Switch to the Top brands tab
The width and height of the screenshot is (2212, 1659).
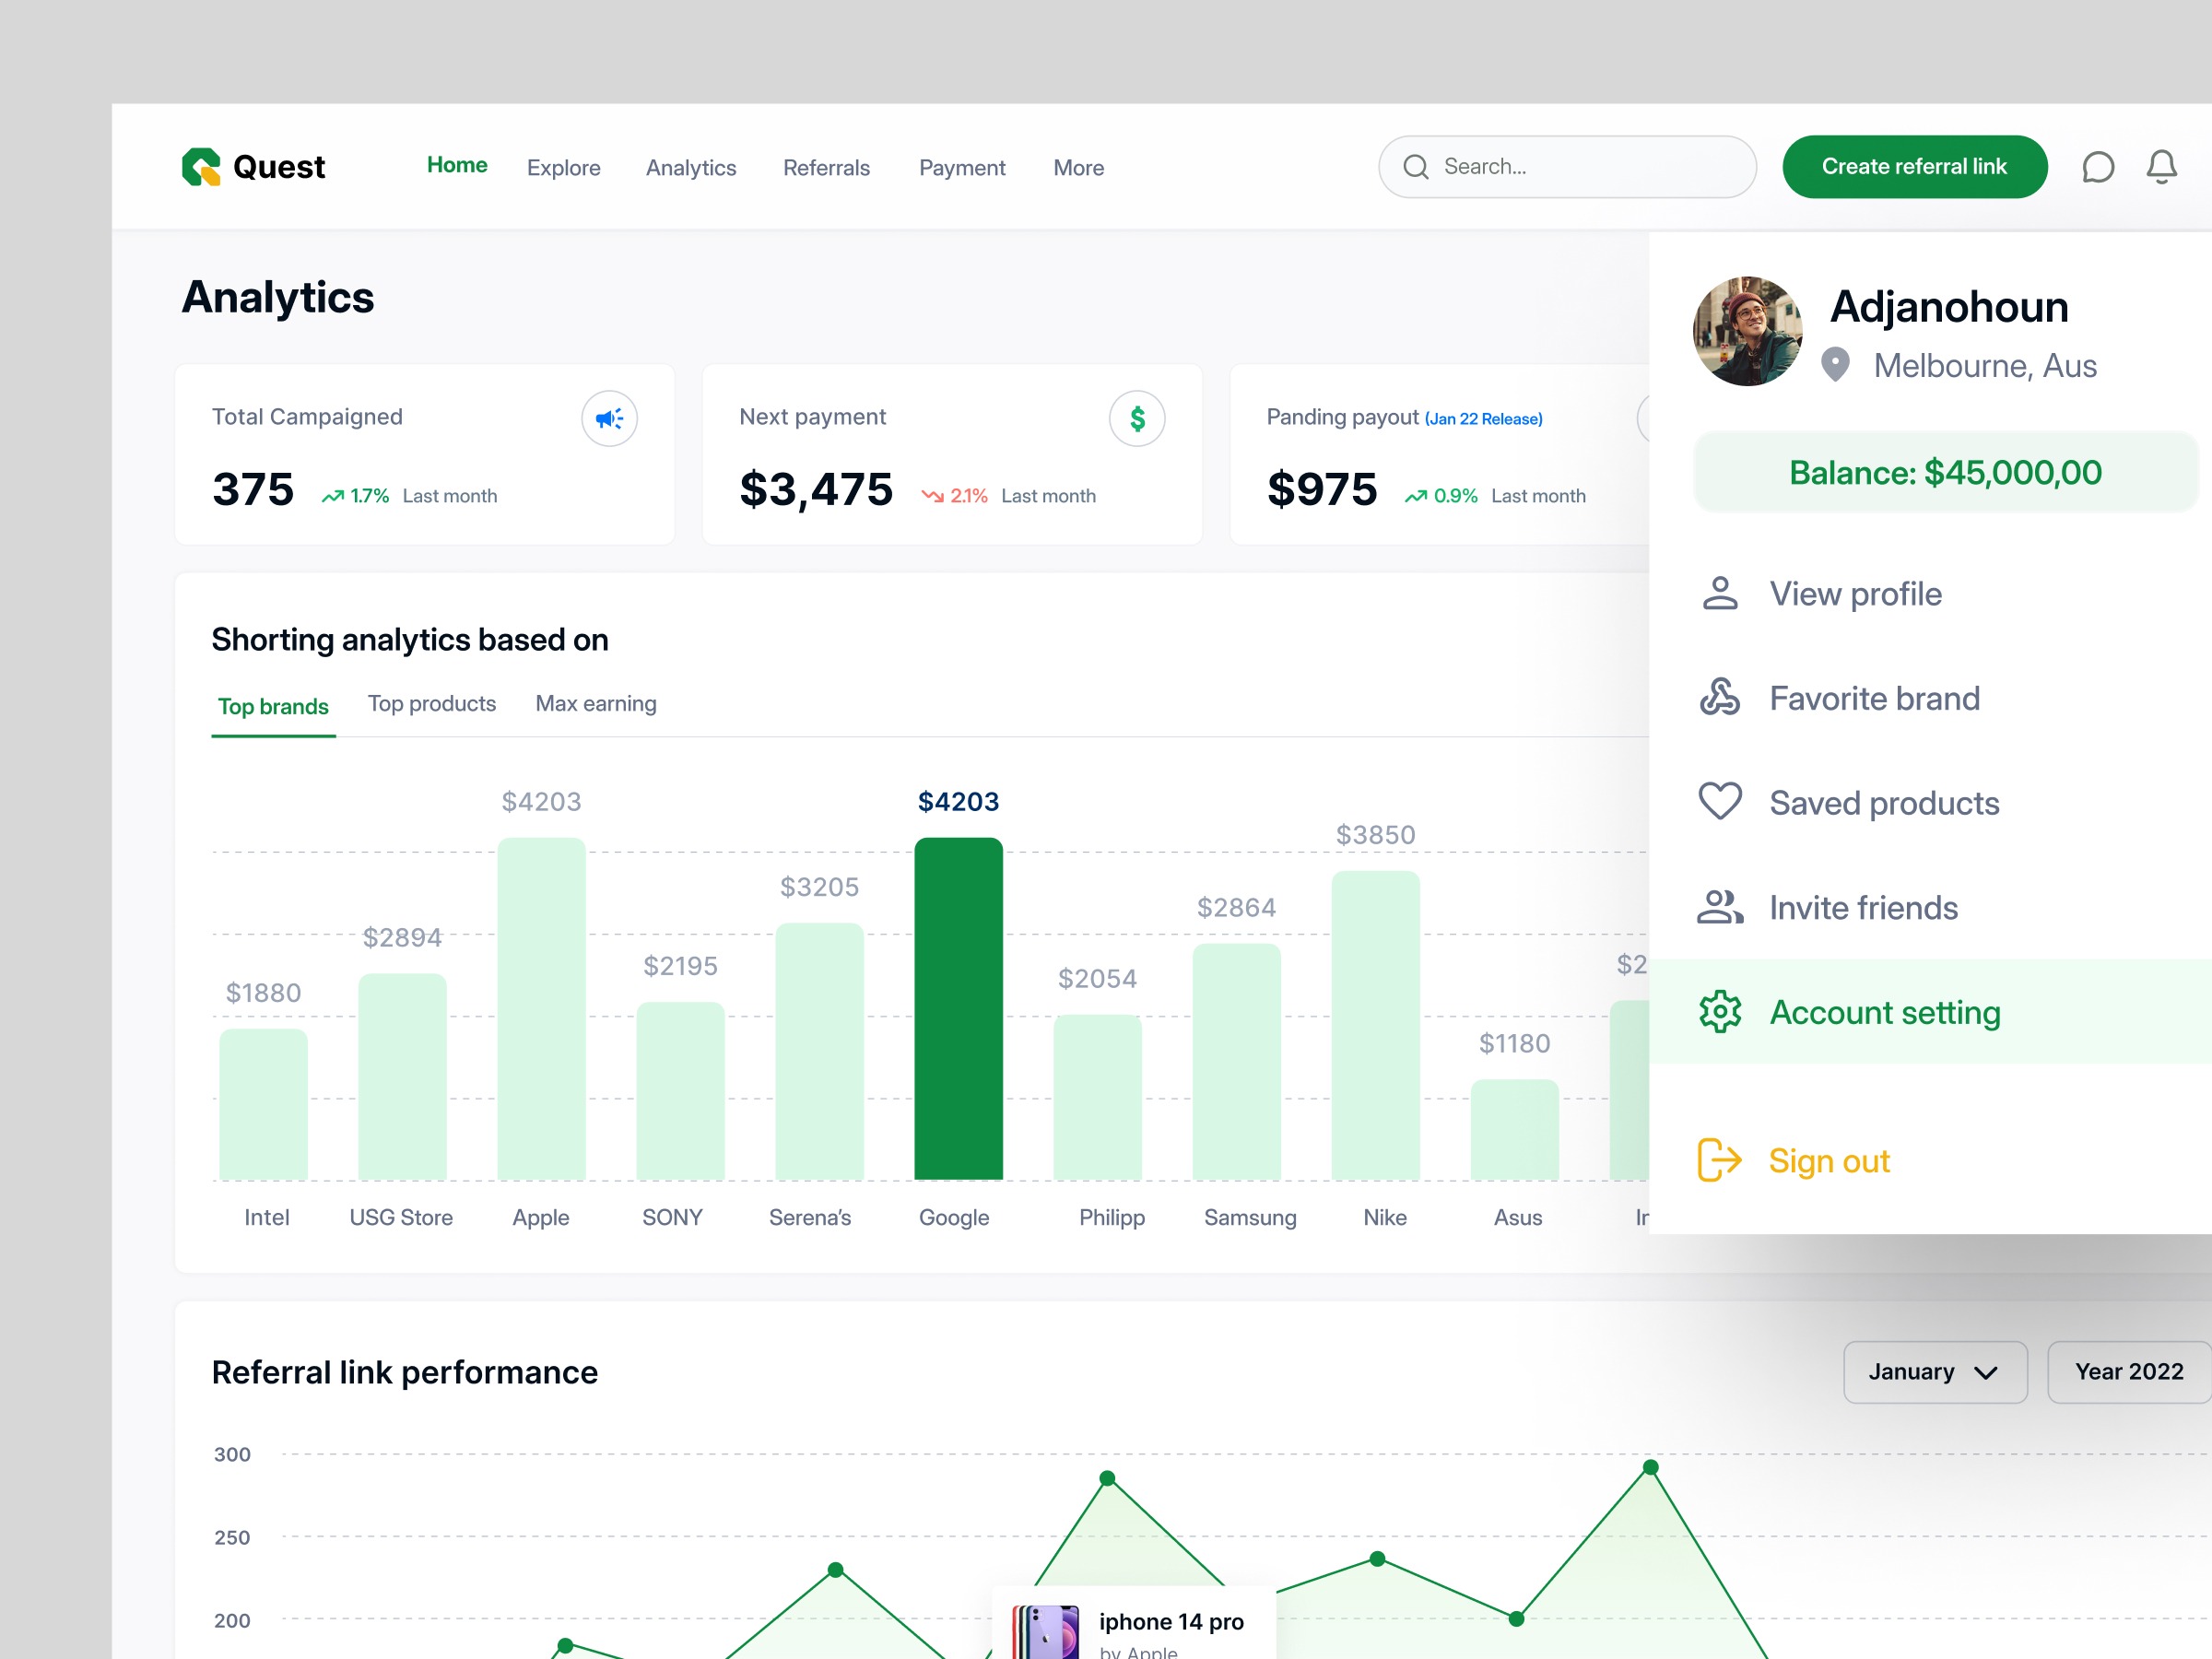tap(273, 706)
